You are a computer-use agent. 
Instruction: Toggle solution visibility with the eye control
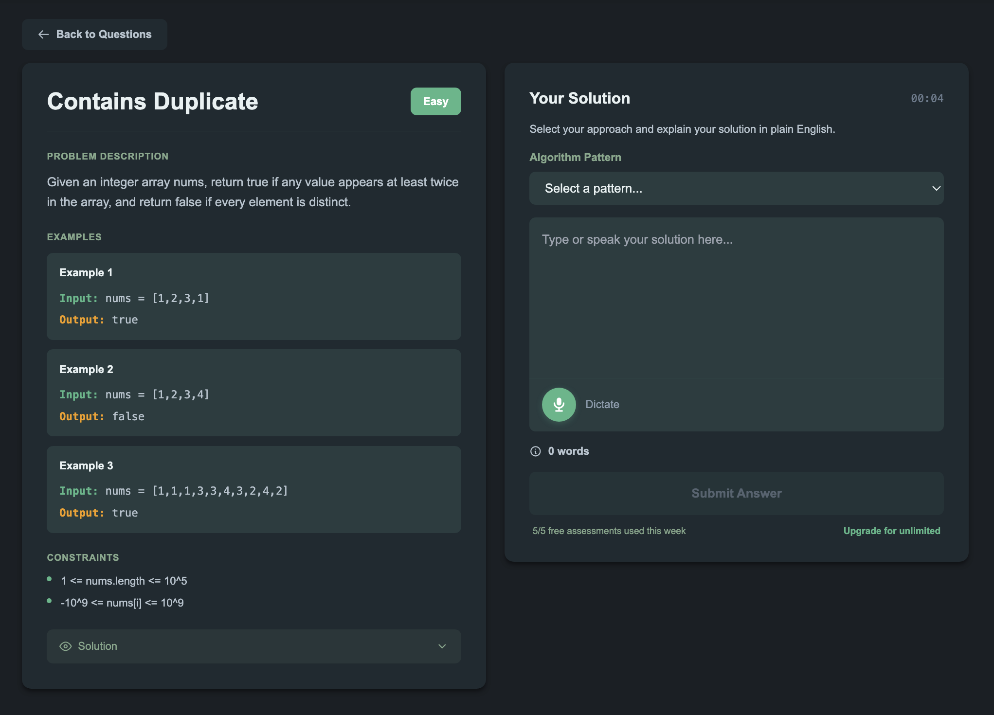(65, 646)
